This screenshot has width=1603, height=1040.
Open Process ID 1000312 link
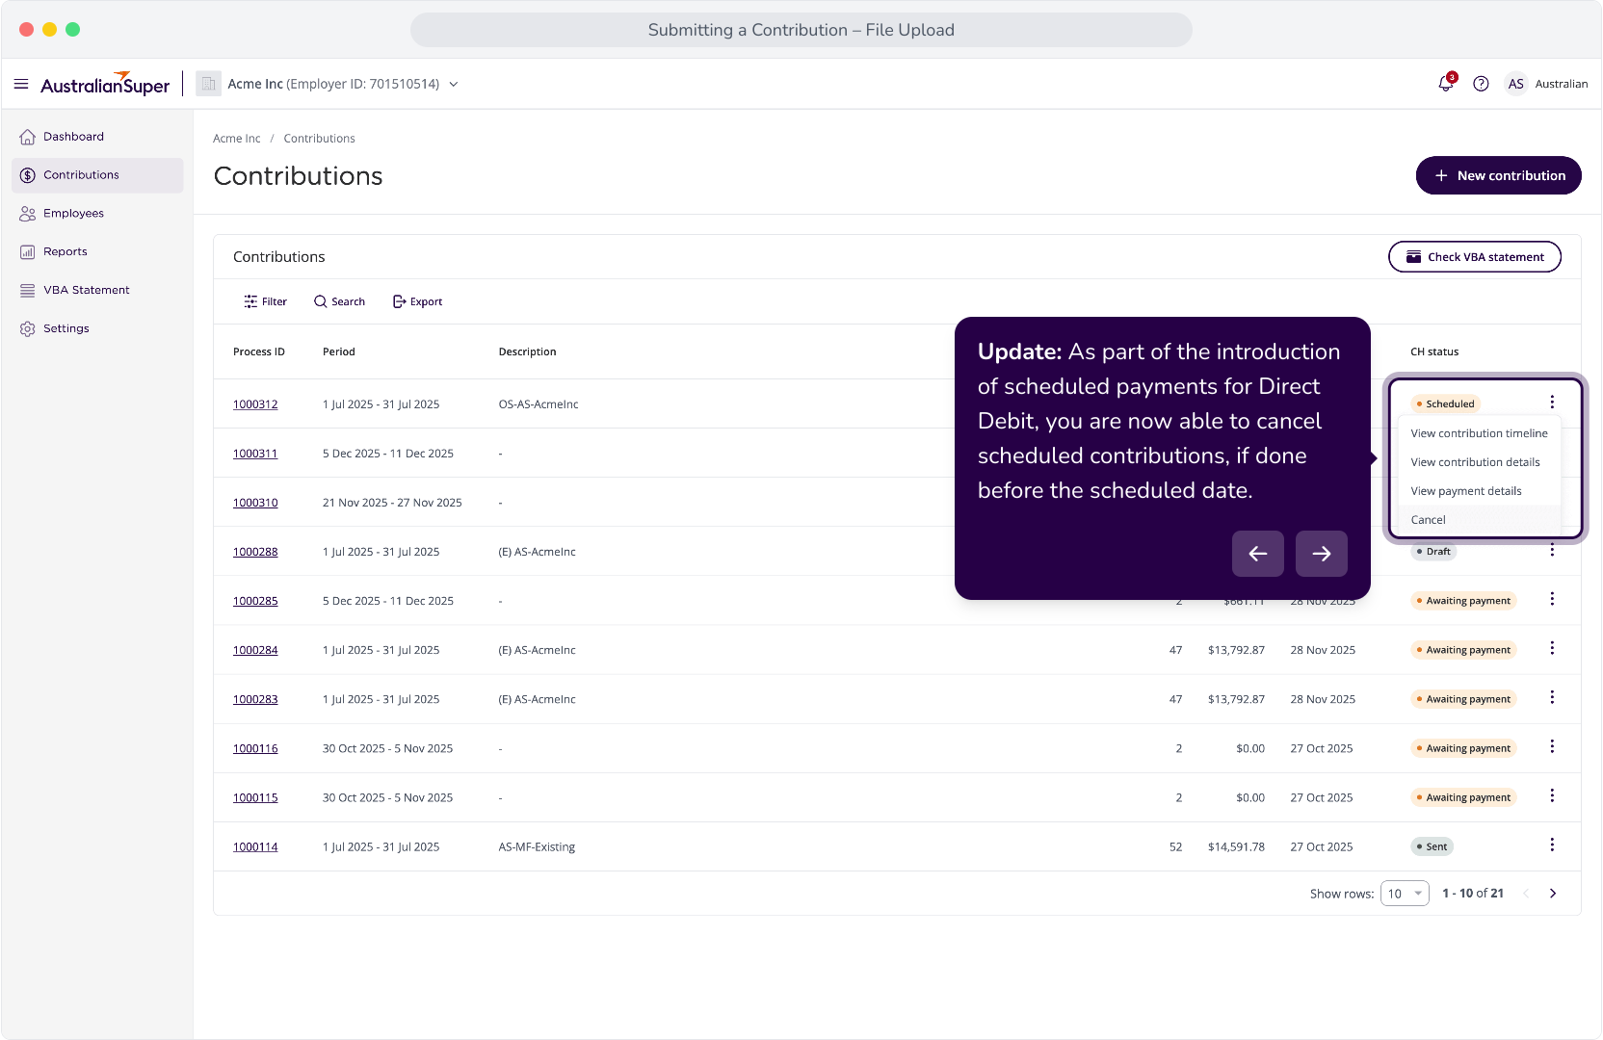(255, 404)
